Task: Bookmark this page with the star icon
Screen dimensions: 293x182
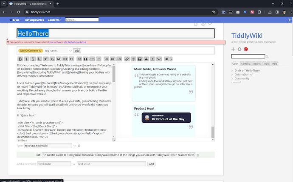Action: (214, 12)
